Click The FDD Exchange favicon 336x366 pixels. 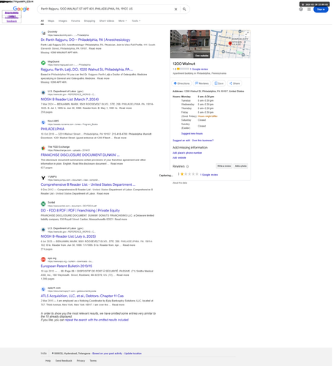click(x=43, y=148)
